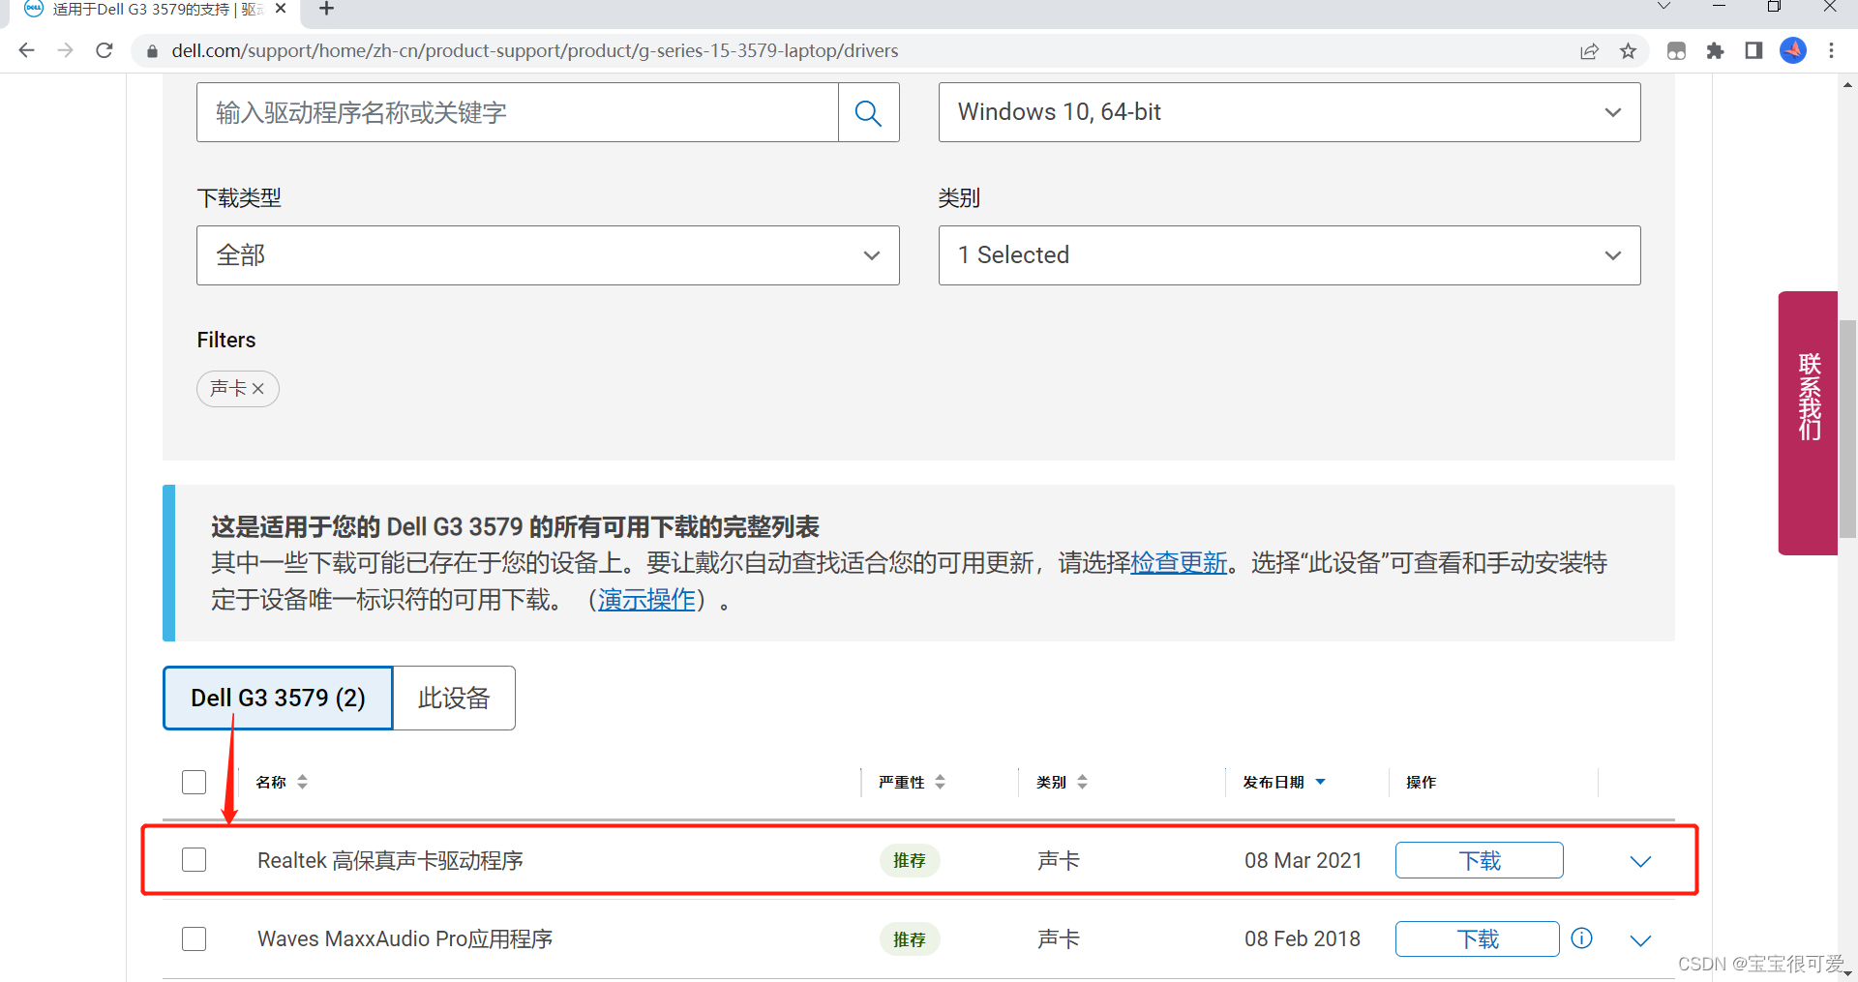Click the Filters heading
1858x982 pixels.
click(226, 340)
